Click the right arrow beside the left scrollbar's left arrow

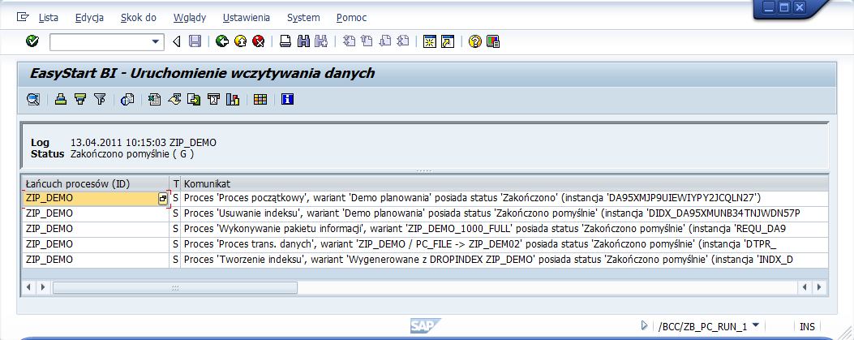click(42, 286)
